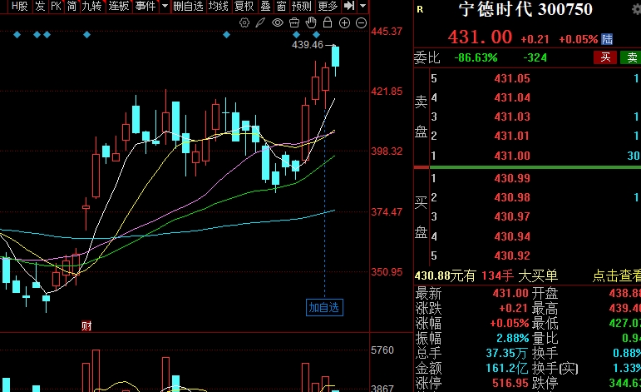The height and width of the screenshot is (392, 641).
Task: Select bid level 4 price 430.94
Action: tap(512, 236)
